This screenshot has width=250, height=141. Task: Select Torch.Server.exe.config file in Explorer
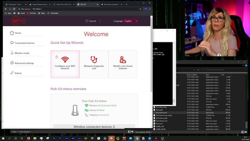click(164, 116)
